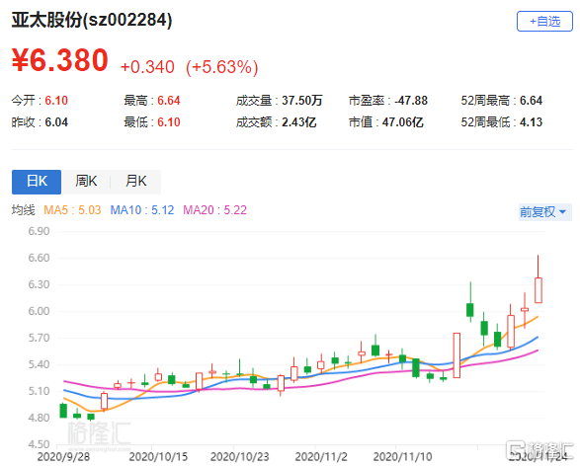Viewport: 580px width, 467px height.
Task: Click the 市盈率 value -47.88
Action: click(x=411, y=101)
